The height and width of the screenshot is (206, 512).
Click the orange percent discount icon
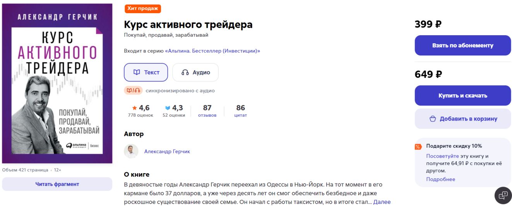click(418, 146)
